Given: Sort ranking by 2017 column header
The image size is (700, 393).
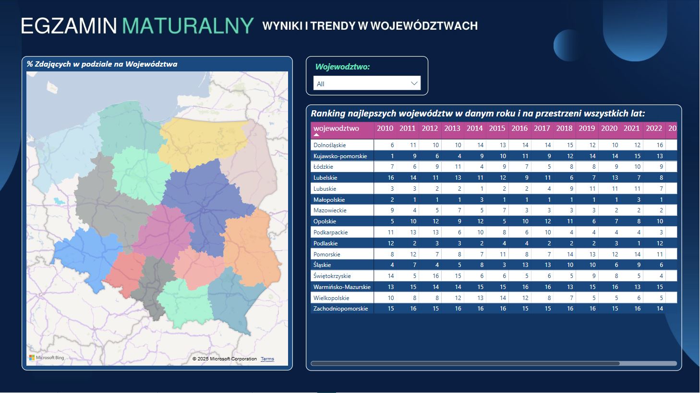Looking at the screenshot, I should pos(542,128).
